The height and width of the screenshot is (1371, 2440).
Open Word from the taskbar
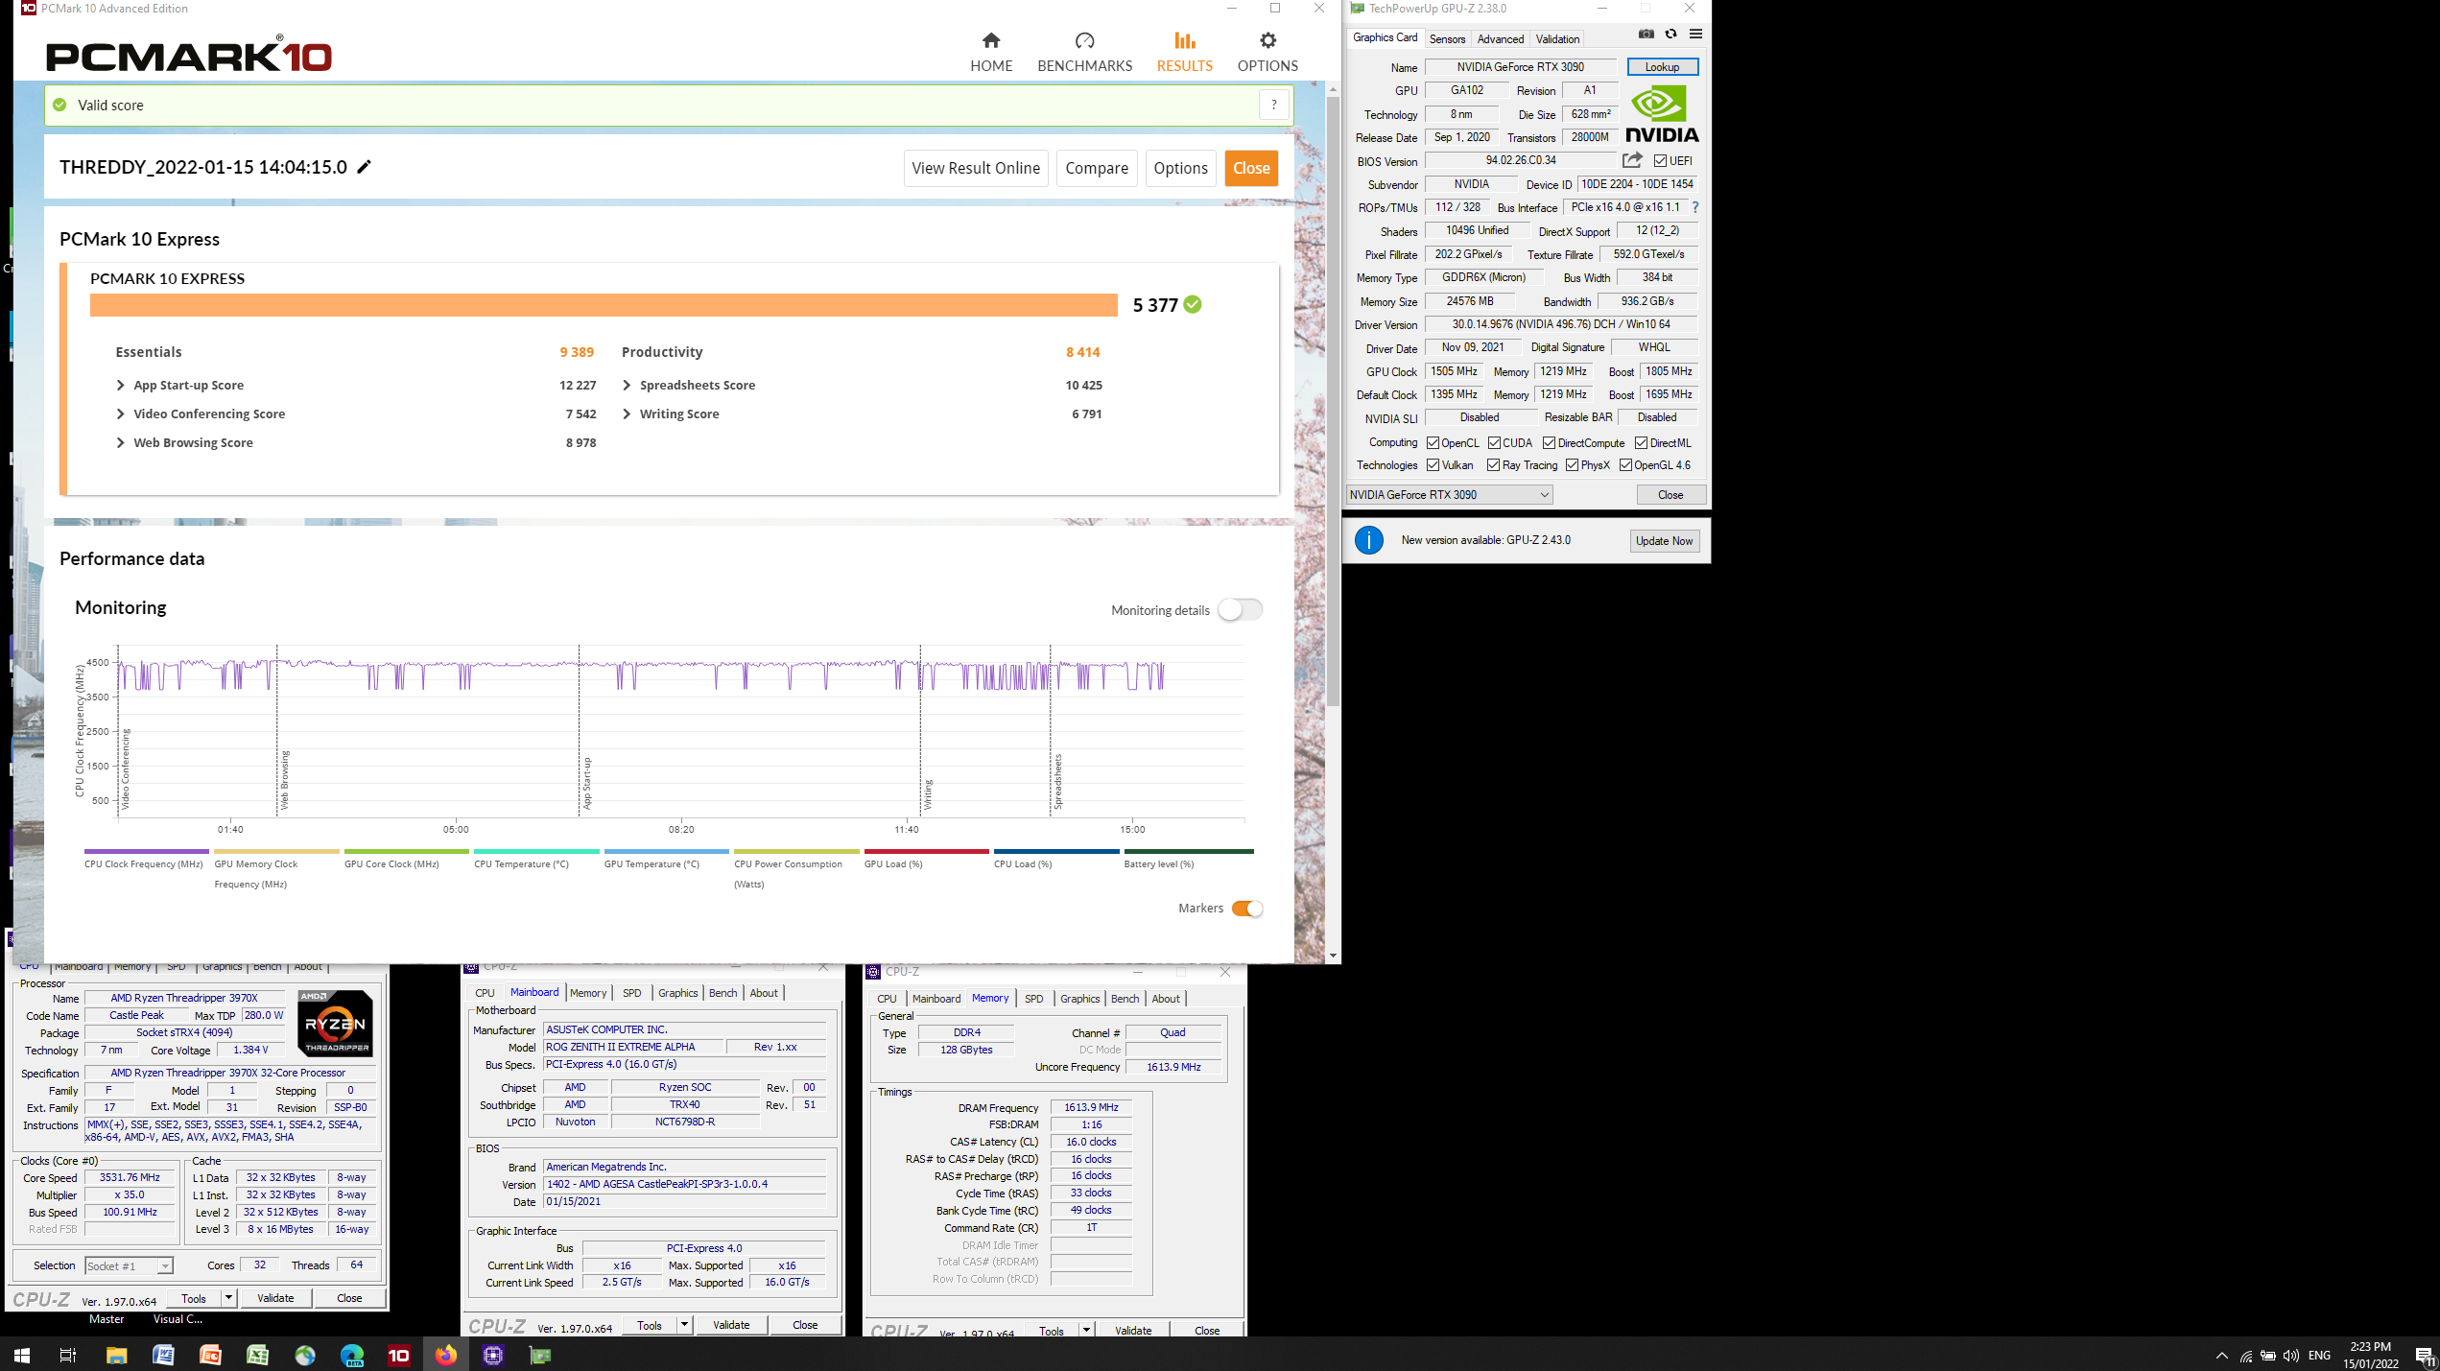163,1355
